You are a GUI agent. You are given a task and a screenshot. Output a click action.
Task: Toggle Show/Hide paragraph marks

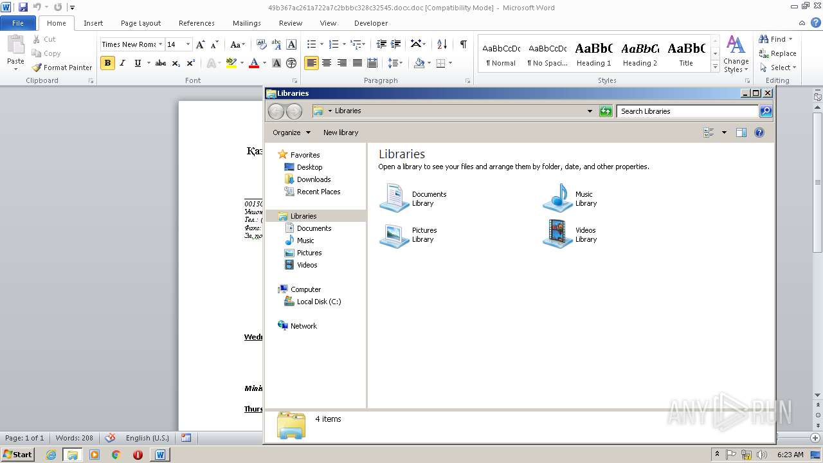tap(463, 44)
